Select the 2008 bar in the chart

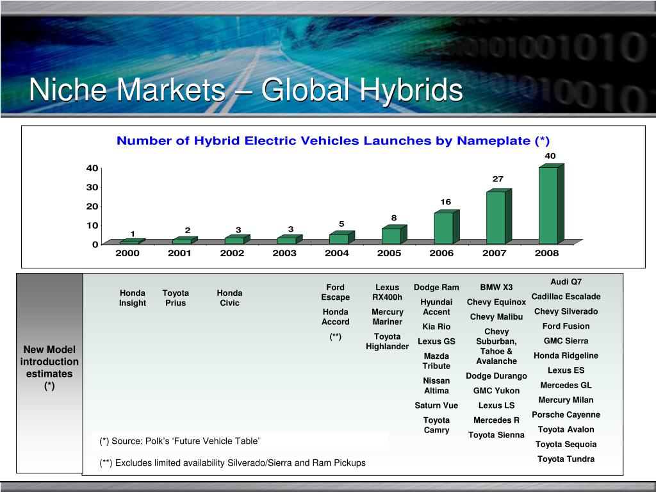pos(552,204)
